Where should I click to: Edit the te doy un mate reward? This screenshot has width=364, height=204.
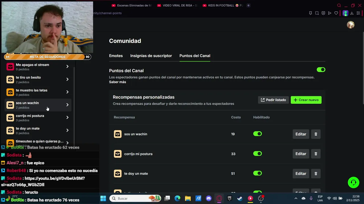point(301,173)
